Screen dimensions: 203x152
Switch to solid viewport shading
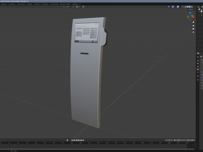point(187,7)
